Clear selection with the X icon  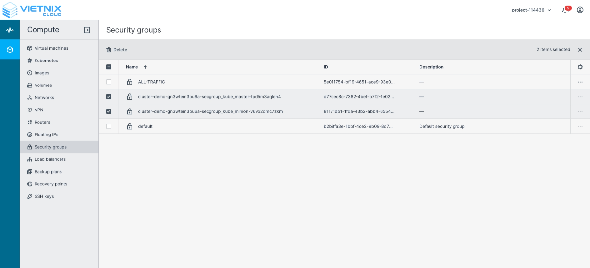[x=580, y=50]
